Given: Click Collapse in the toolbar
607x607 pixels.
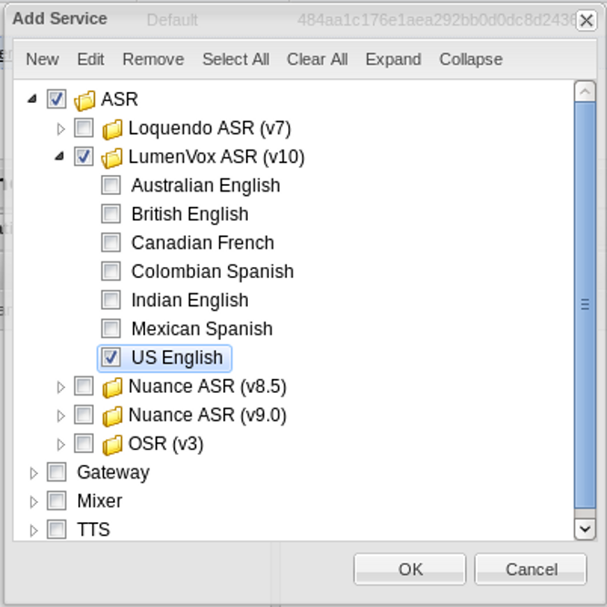Looking at the screenshot, I should [x=470, y=59].
